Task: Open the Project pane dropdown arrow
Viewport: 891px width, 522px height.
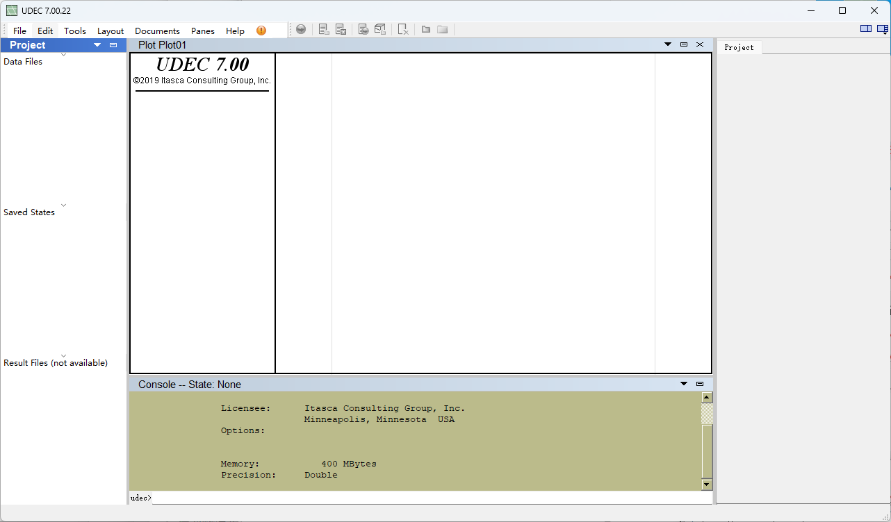Action: pyautogui.click(x=97, y=45)
